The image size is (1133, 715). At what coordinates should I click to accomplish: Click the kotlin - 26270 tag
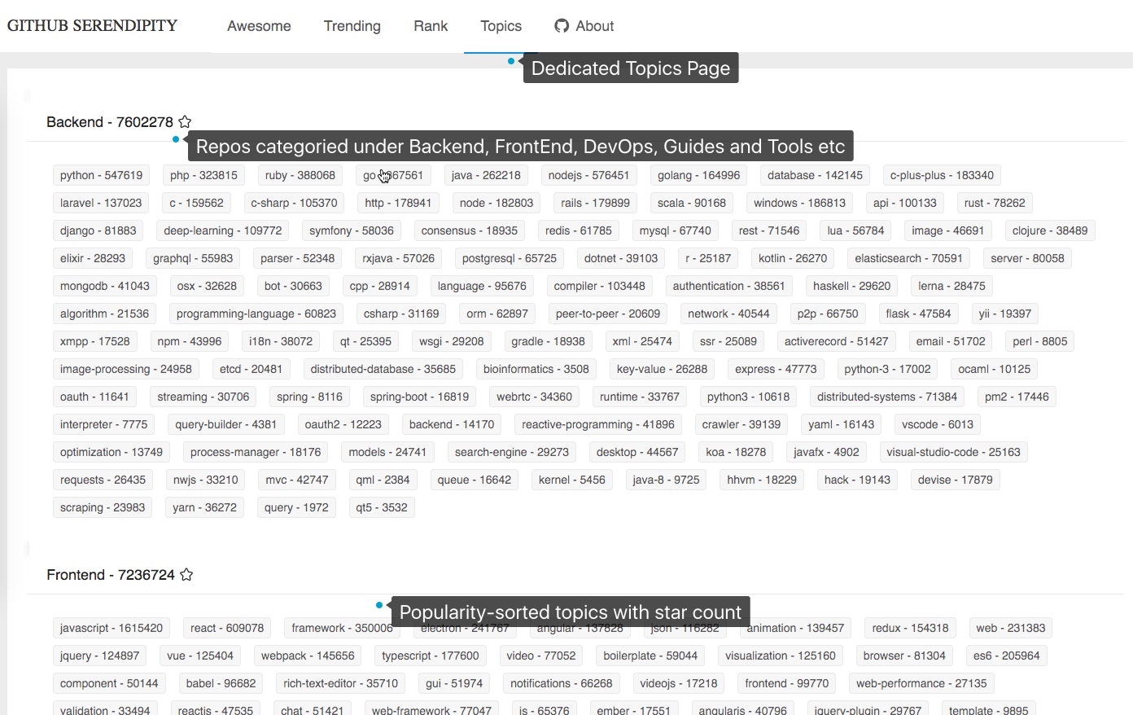coord(791,257)
